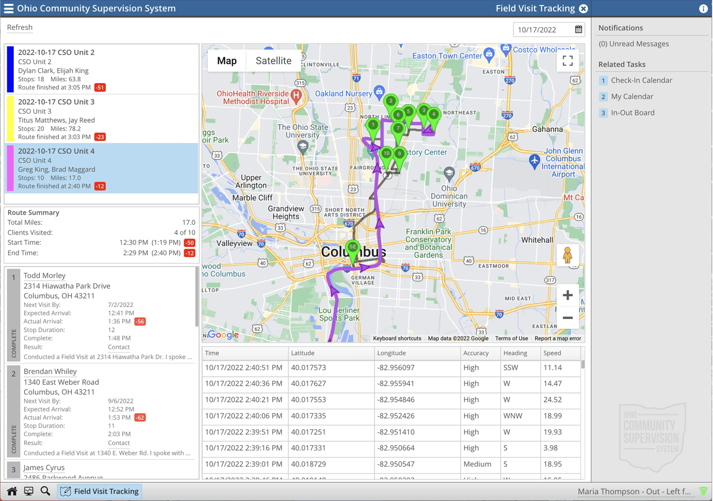Viewport: 713px width, 501px height.
Task: Open the monitor dashboard icon in taskbar
Action: 29,491
